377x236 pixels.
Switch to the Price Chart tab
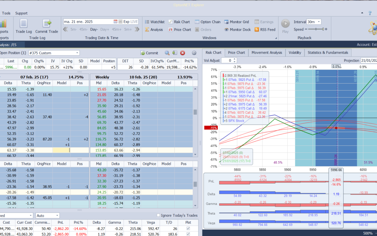pos(236,52)
